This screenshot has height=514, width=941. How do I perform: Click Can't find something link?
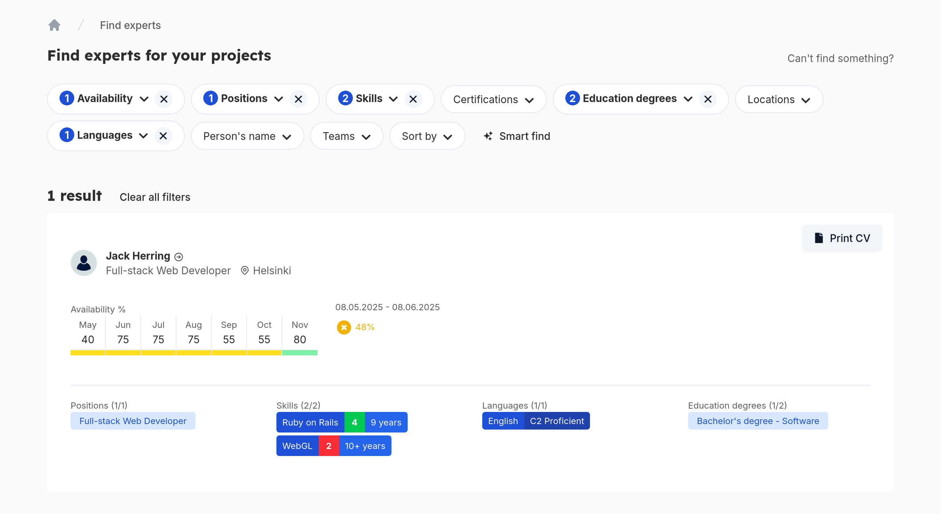(840, 58)
